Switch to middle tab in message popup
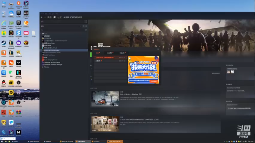The height and width of the screenshot is (143, 255). [110, 53]
